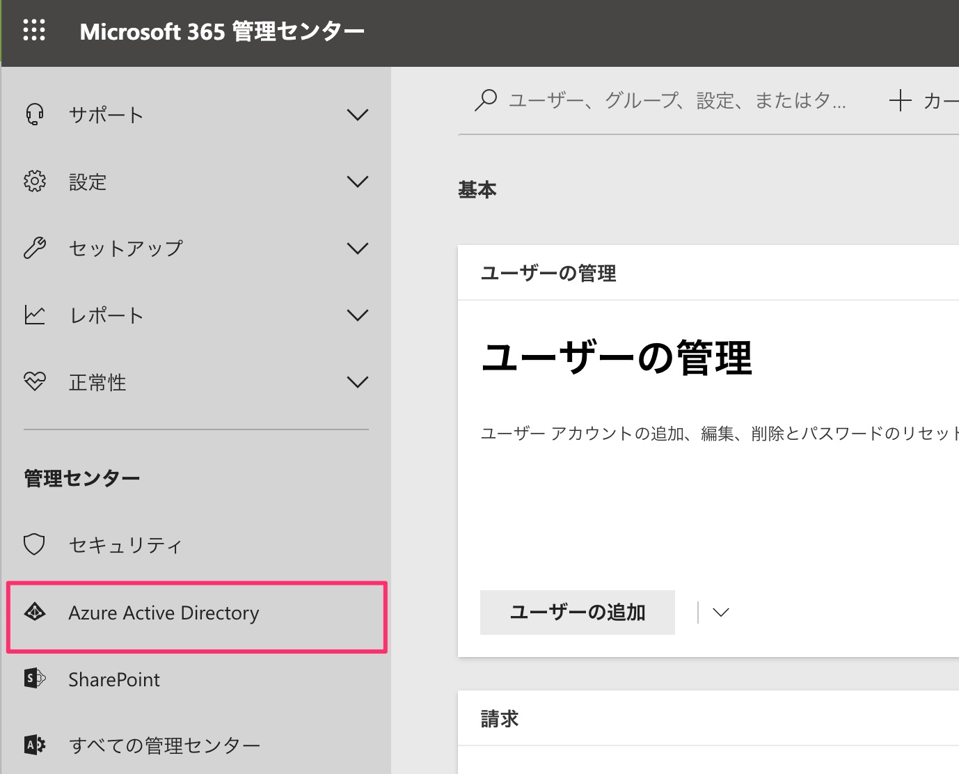959x774 pixels.
Task: Open the app launcher waffle icon
Action: click(x=34, y=31)
